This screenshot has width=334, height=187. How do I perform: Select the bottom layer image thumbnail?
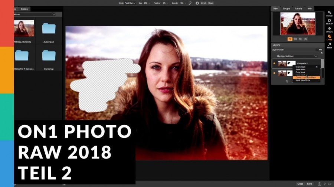pos(282,73)
